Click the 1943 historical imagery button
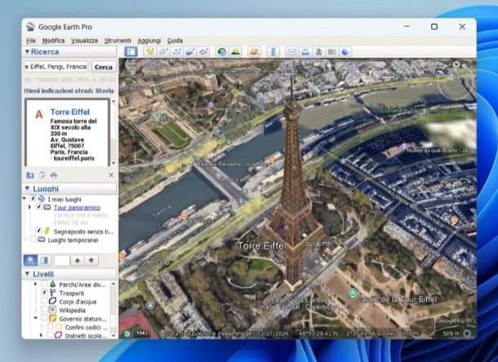This screenshot has width=498, height=362. (x=142, y=333)
